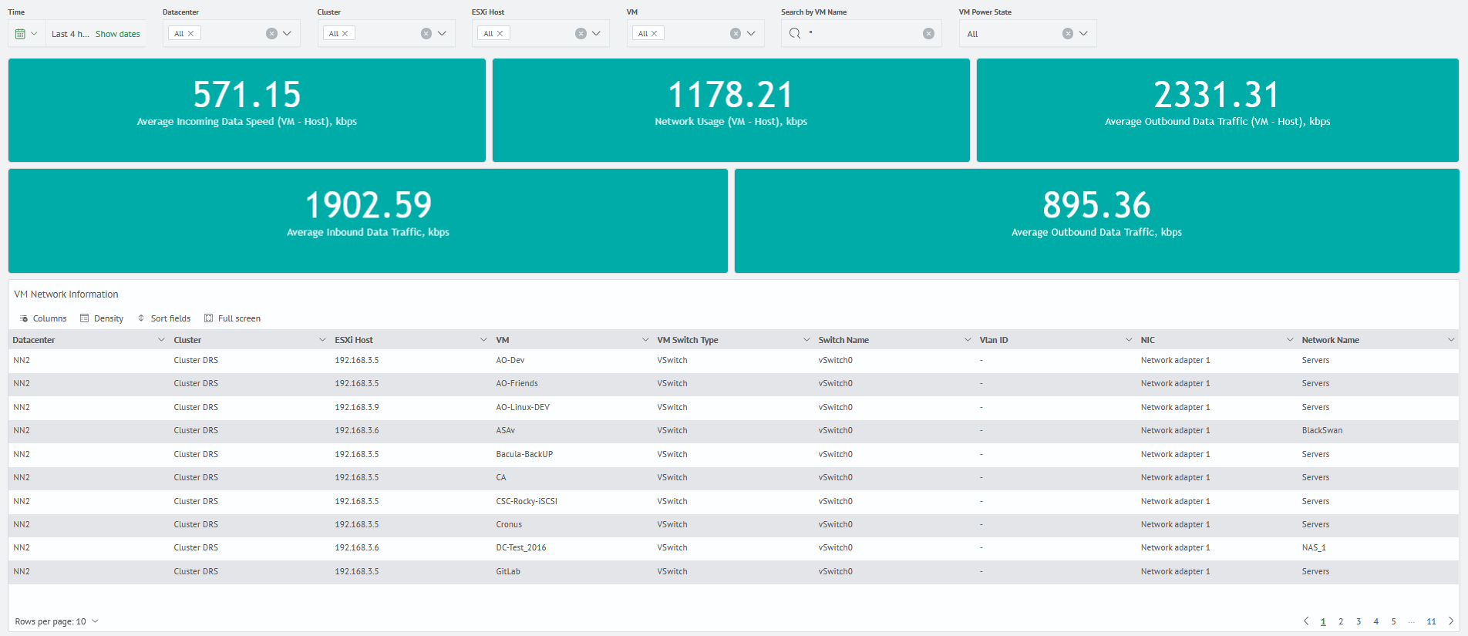Select the ASAv VM cell
Viewport: 1468px width, 636px height.
572,430
